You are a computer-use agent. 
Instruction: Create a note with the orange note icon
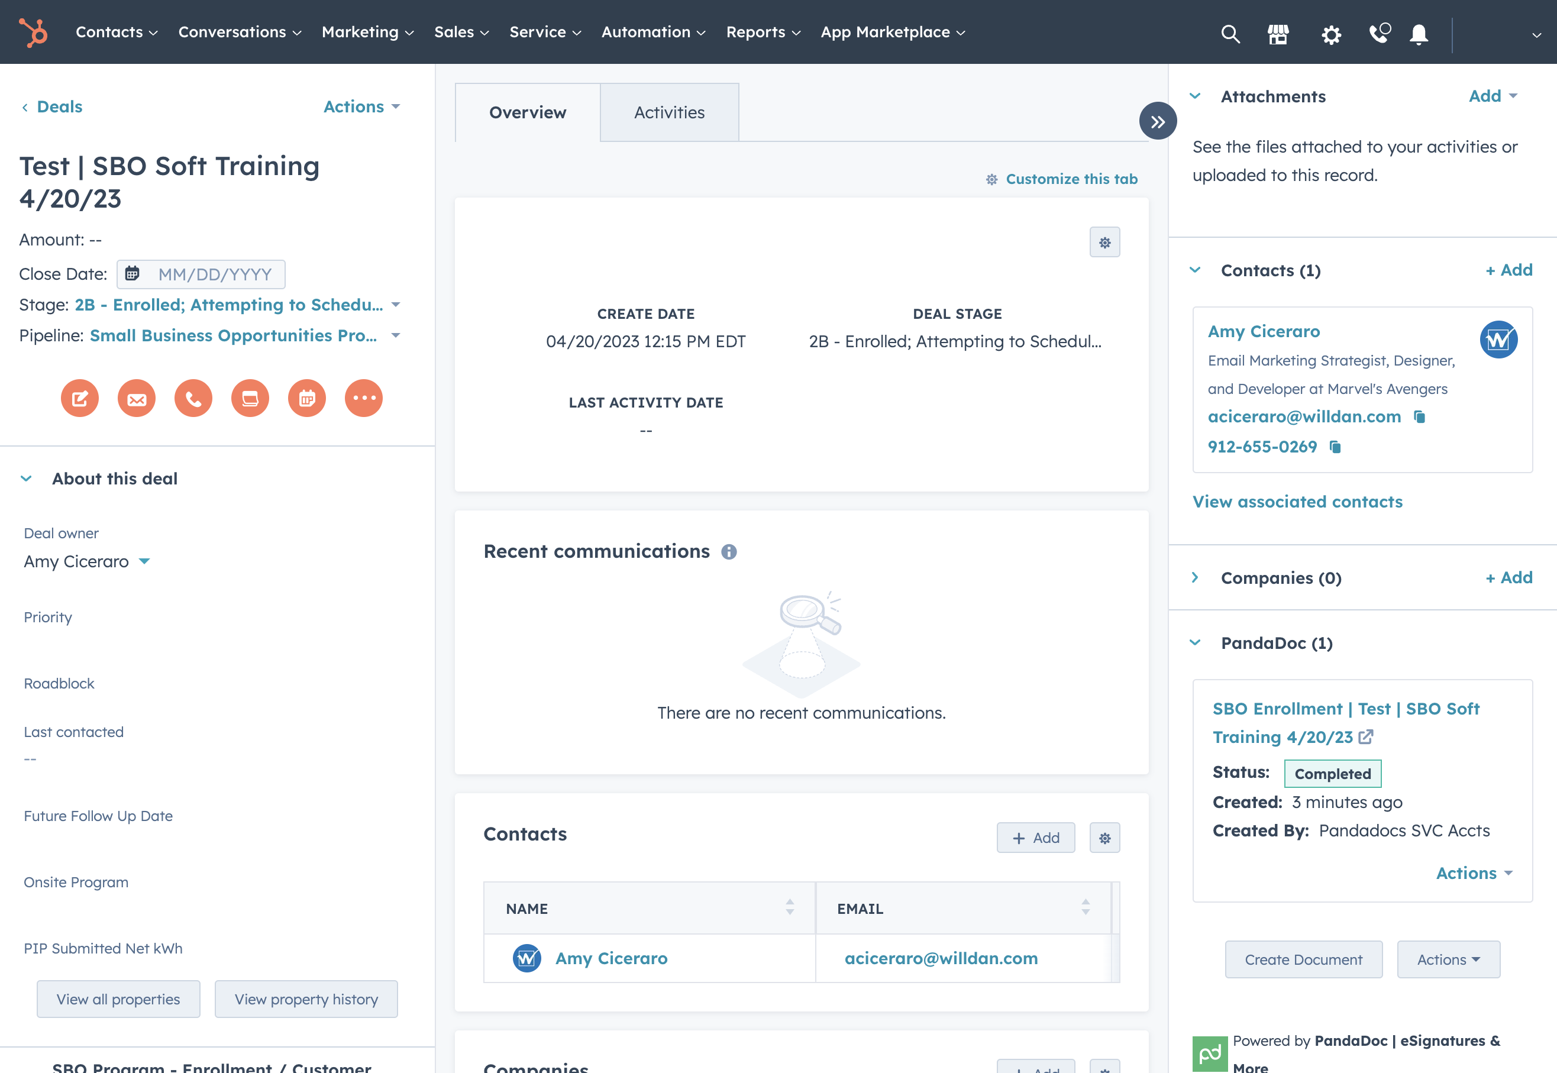80,399
